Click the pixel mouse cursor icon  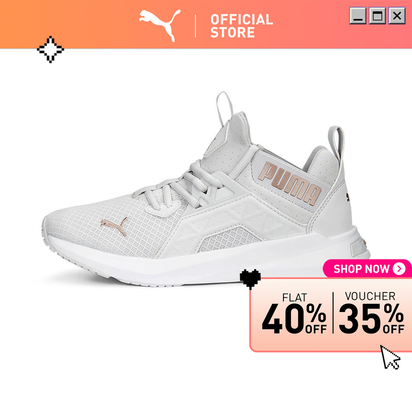pyautogui.click(x=390, y=357)
